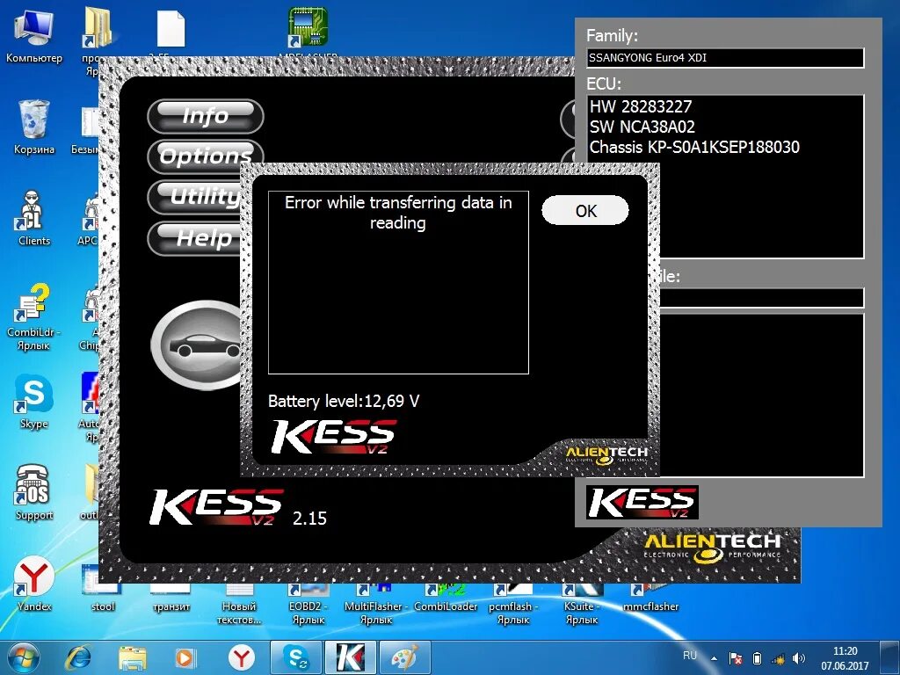Click the battery power tray icon
The width and height of the screenshot is (900, 675).
pos(757,658)
